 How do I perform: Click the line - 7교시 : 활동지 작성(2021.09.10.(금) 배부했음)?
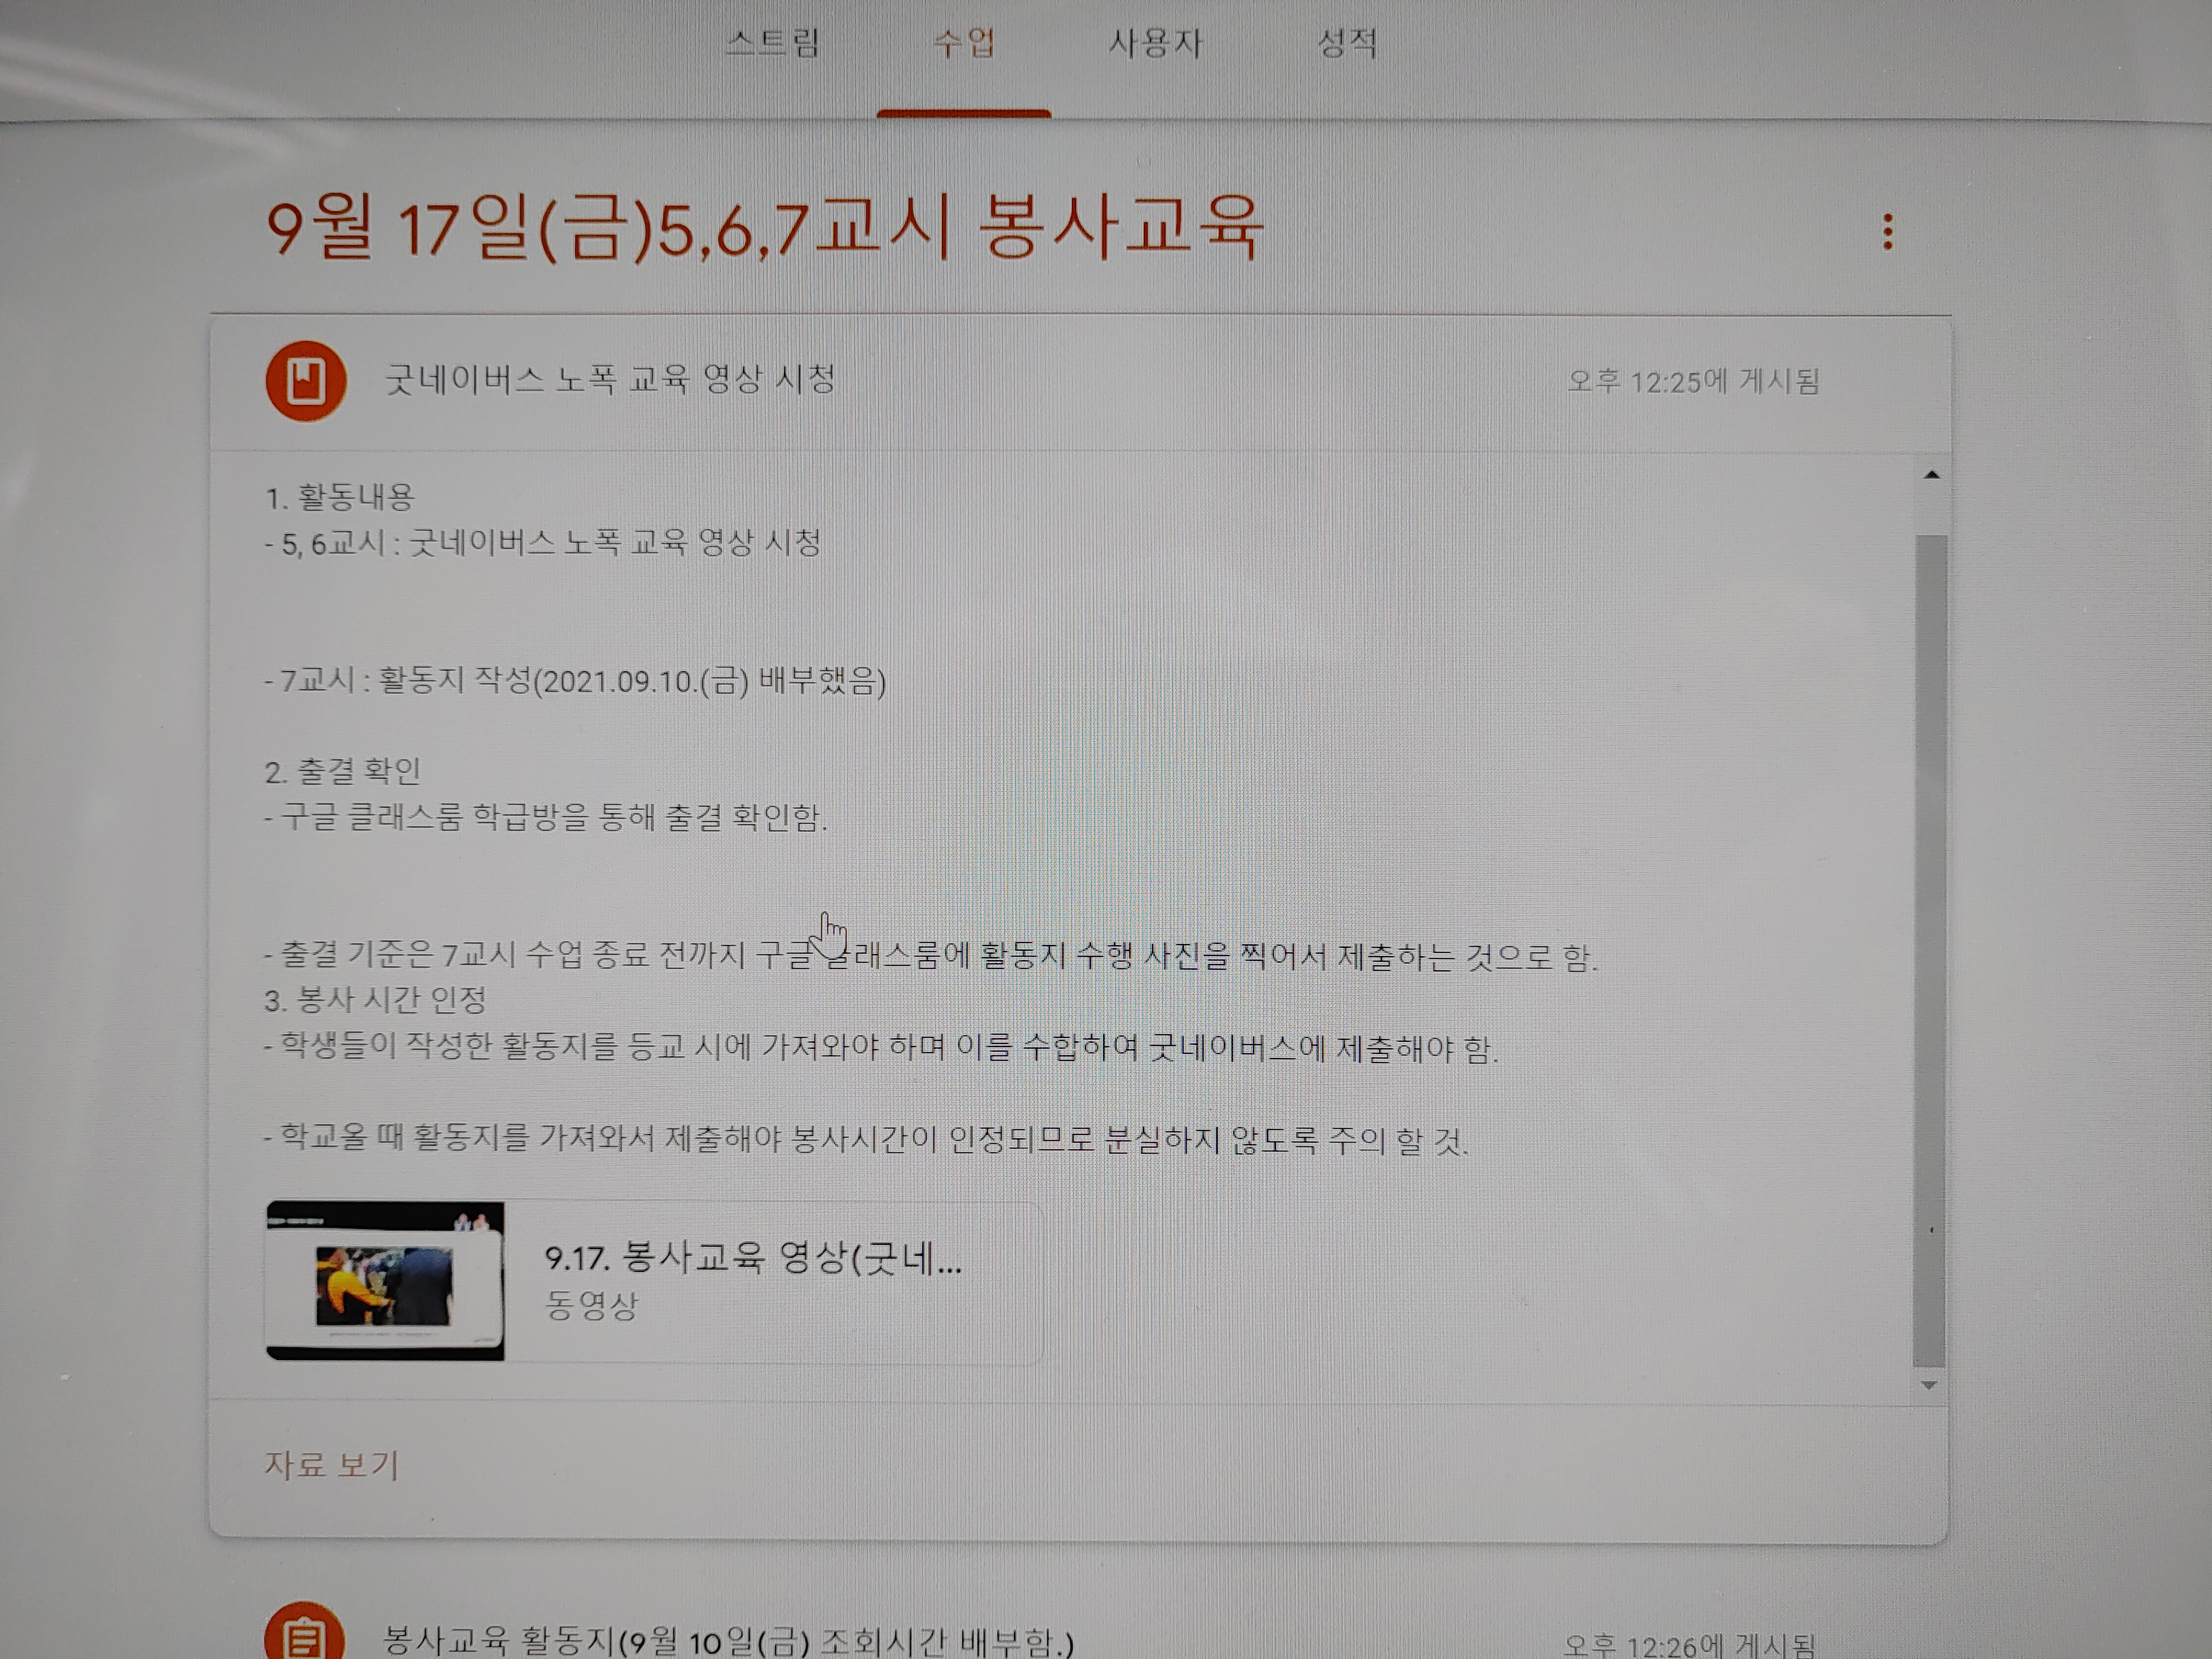coord(575,681)
